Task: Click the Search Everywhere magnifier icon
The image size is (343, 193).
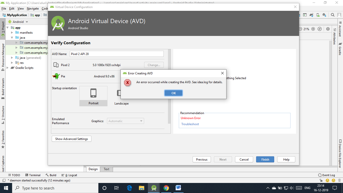Action: tap(332, 15)
